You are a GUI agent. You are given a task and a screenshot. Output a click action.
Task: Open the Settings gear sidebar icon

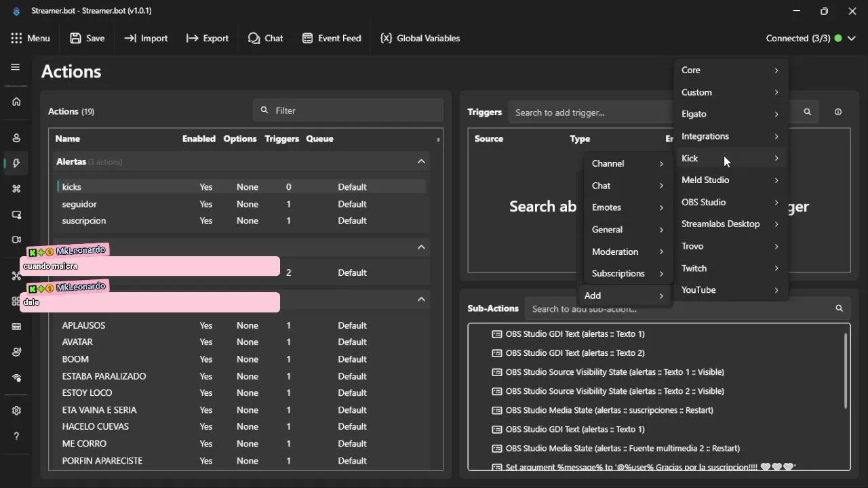point(16,411)
